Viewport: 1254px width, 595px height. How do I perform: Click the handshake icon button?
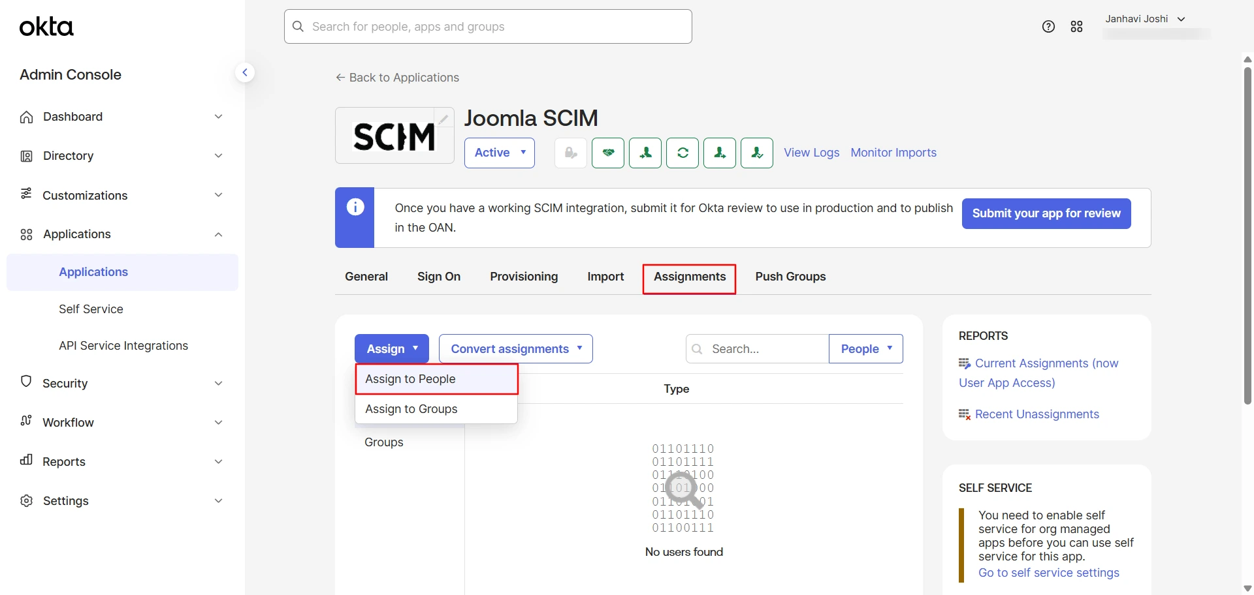(x=608, y=153)
